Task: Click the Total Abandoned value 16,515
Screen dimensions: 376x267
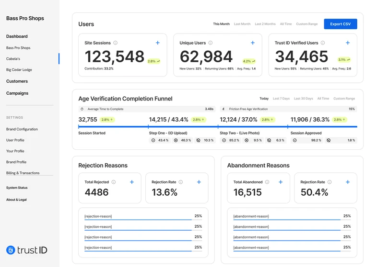Action: [247, 192]
